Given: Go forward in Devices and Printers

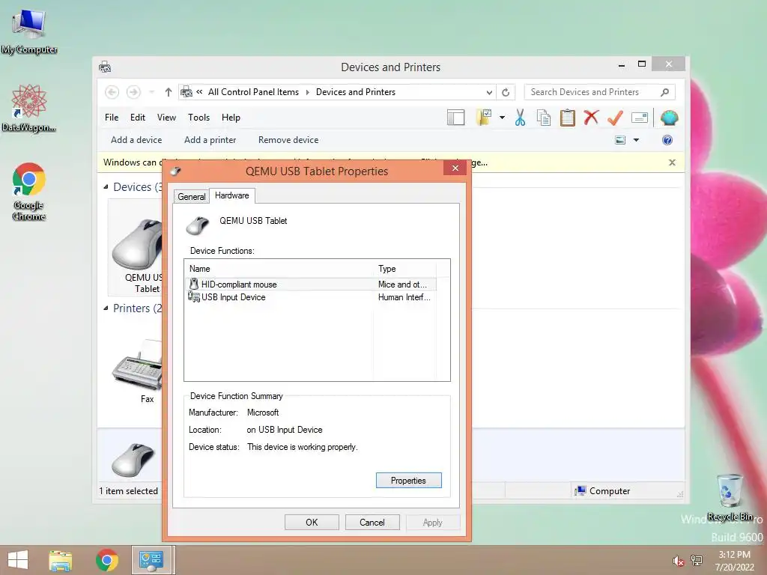Looking at the screenshot, I should point(133,92).
